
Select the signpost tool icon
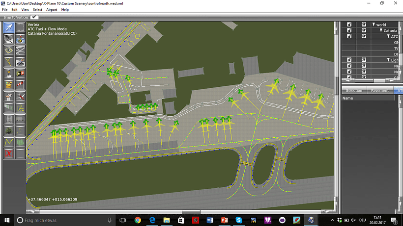pyautogui.click(x=9, y=97)
